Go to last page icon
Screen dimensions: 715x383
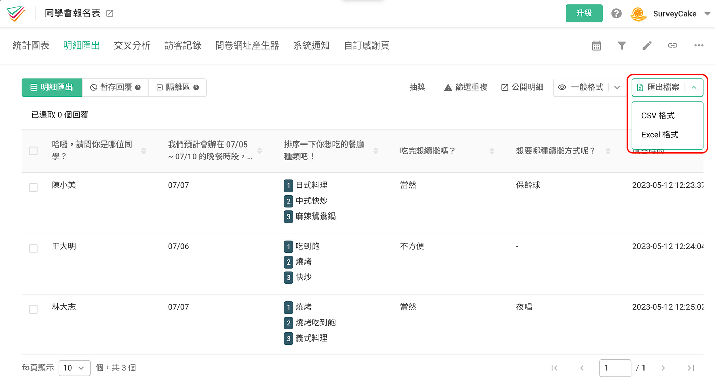[691, 368]
